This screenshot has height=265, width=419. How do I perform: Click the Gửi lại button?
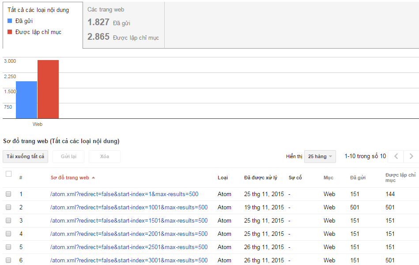68,156
